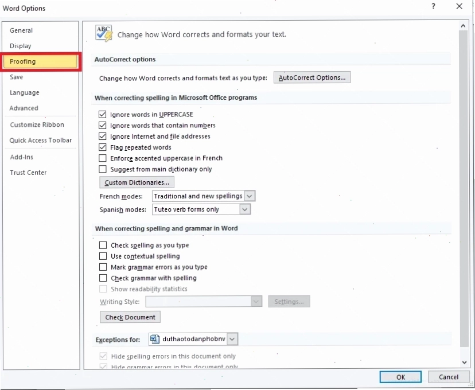Viewport: 475px width, 390px height.
Task: Enable Mark grammar errors as you type
Action: [103, 267]
